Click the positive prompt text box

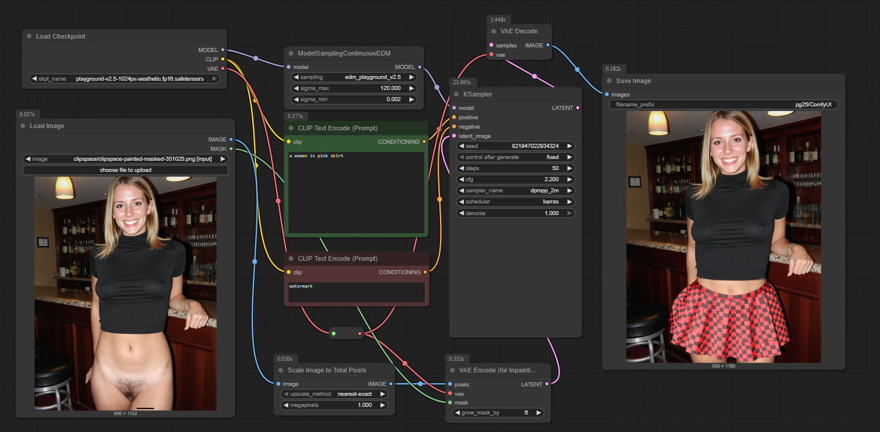[356, 192]
